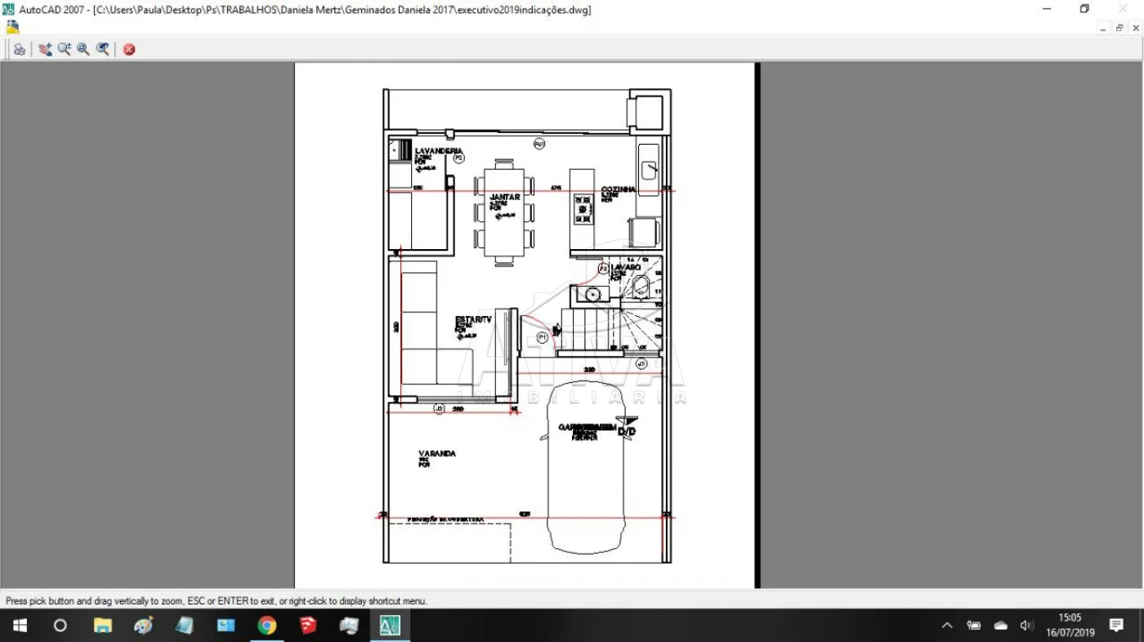Click the AutoCAD taskbar button

tap(390, 626)
